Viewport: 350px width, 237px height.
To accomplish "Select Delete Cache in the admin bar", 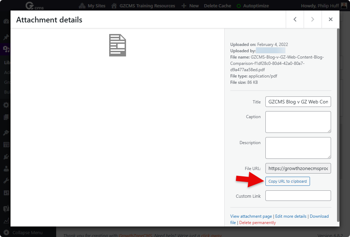I will tap(217, 6).
